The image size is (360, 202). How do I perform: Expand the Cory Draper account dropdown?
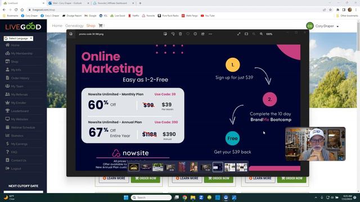click(337, 26)
